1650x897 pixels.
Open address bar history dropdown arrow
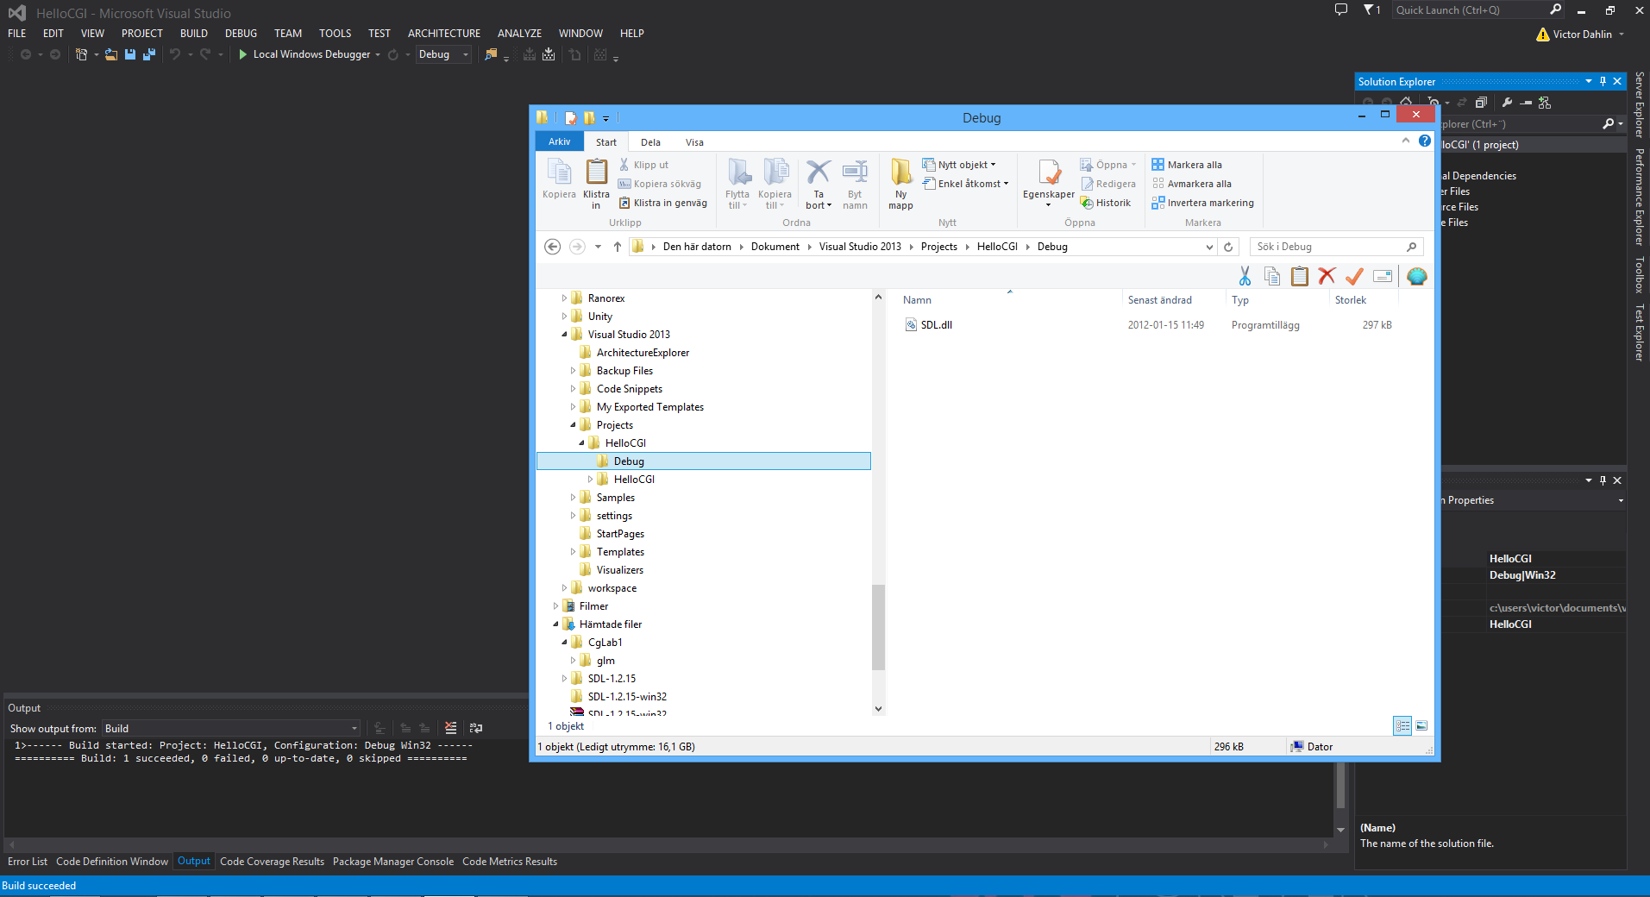1209,247
